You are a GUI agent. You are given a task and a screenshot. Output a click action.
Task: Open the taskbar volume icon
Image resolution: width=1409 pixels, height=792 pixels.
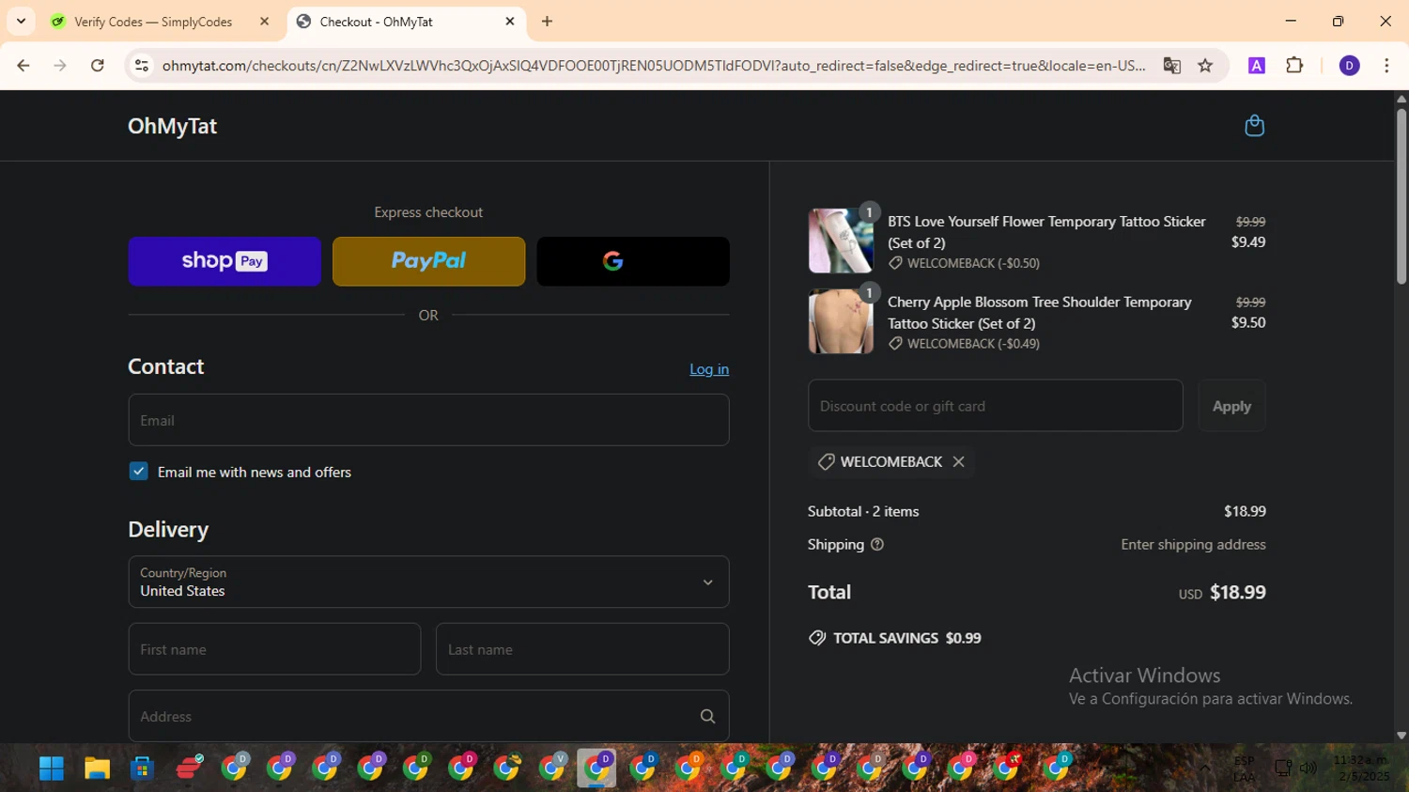[1308, 768]
